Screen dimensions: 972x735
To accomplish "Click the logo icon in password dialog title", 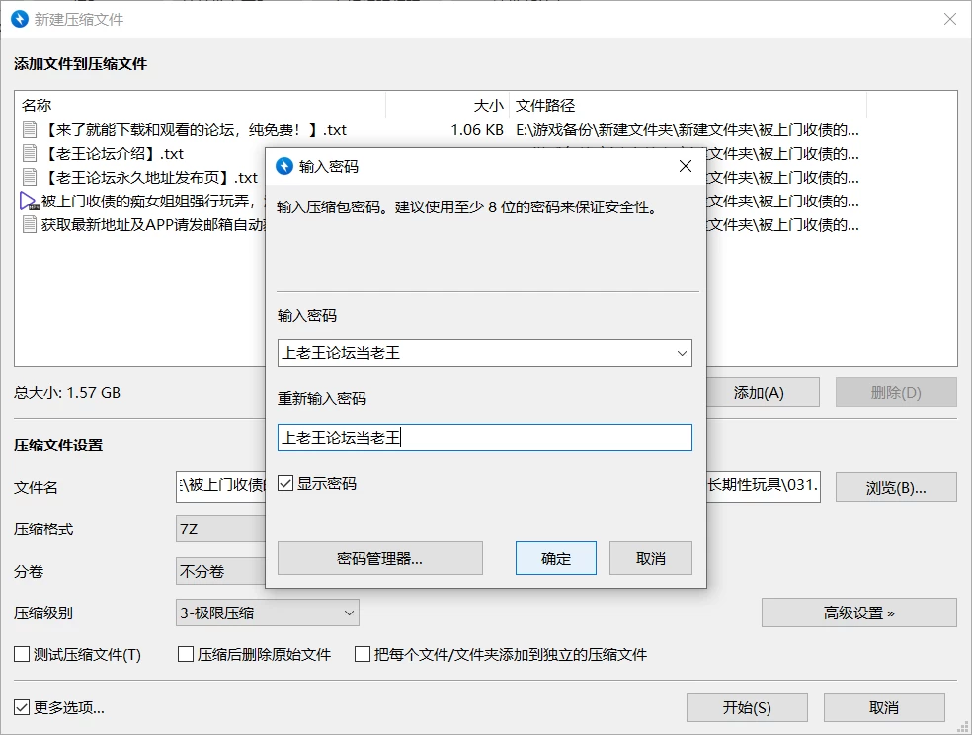I will [x=283, y=166].
